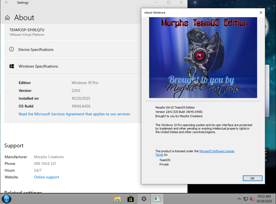Click the Version 22H2 OS Build dialog line
Viewport: 276px width, 204px height.
179,112
